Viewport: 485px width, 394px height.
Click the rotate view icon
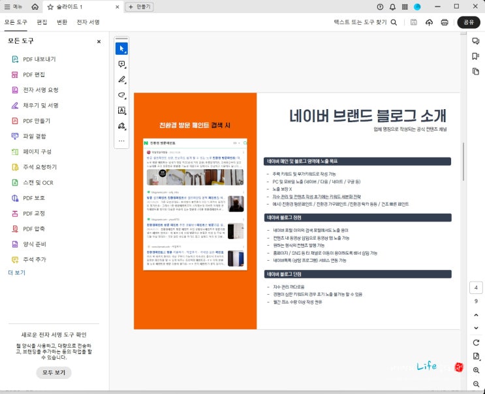(x=476, y=342)
